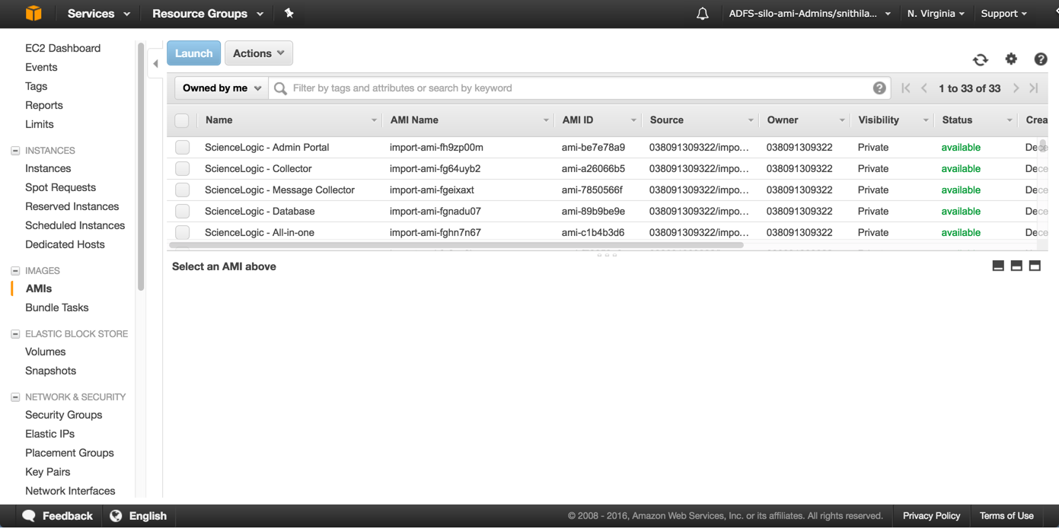Open the Support dropdown menu
The image size is (1059, 529).
click(x=1004, y=14)
